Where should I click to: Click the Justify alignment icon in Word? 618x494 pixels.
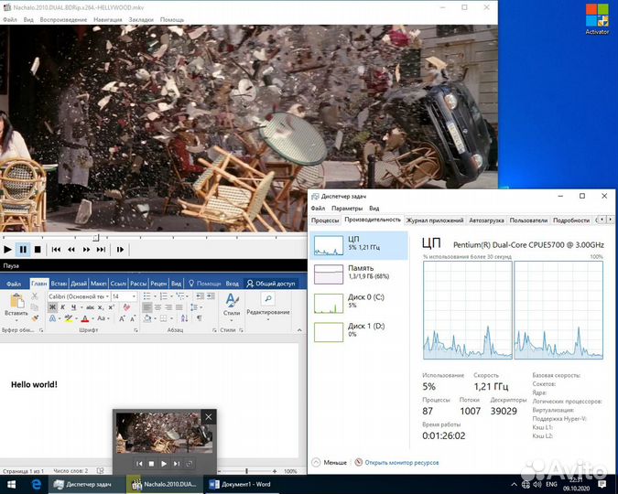(x=179, y=307)
